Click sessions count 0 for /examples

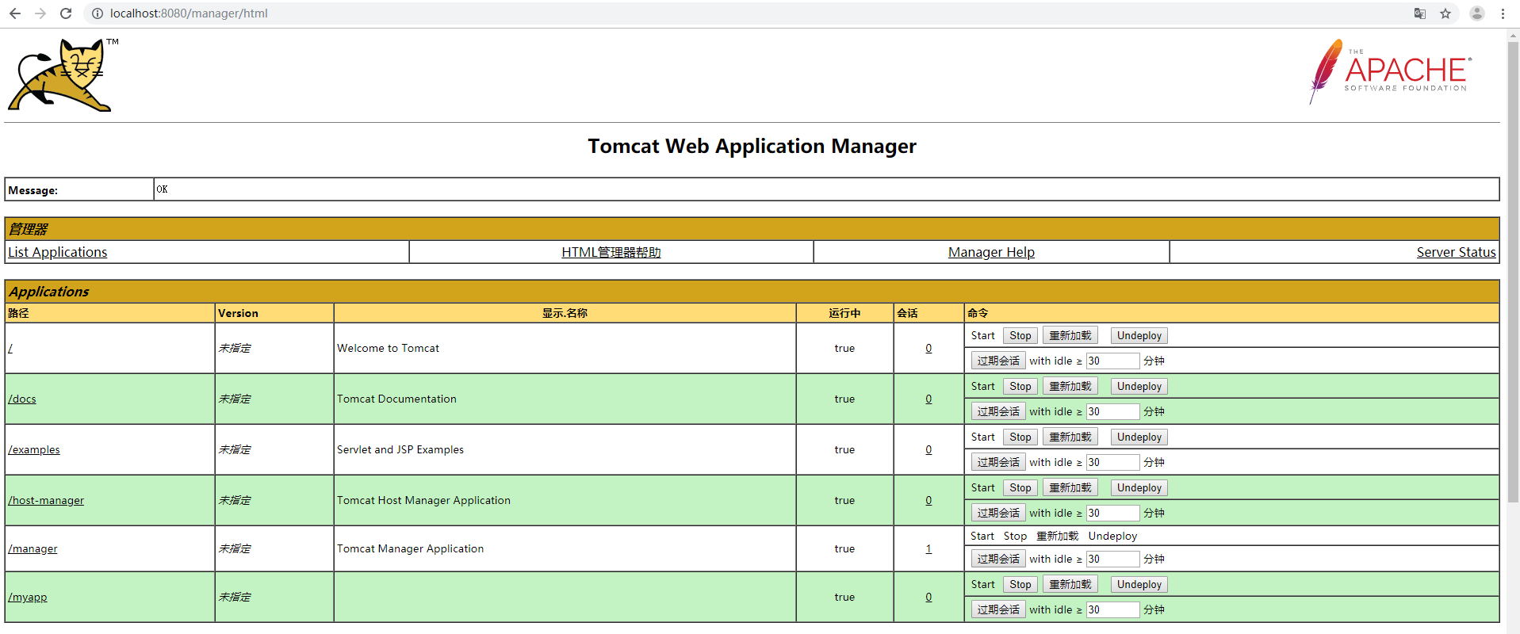928,449
